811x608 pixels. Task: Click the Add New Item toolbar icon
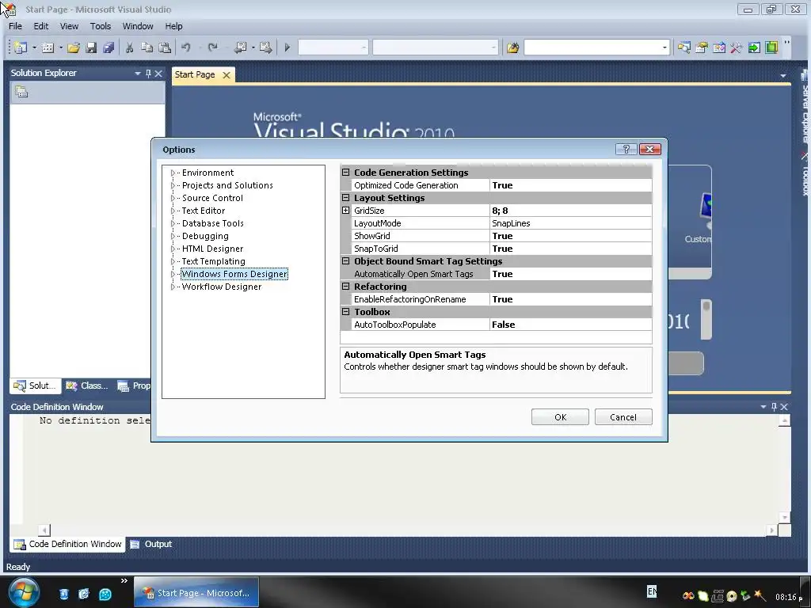tap(48, 47)
